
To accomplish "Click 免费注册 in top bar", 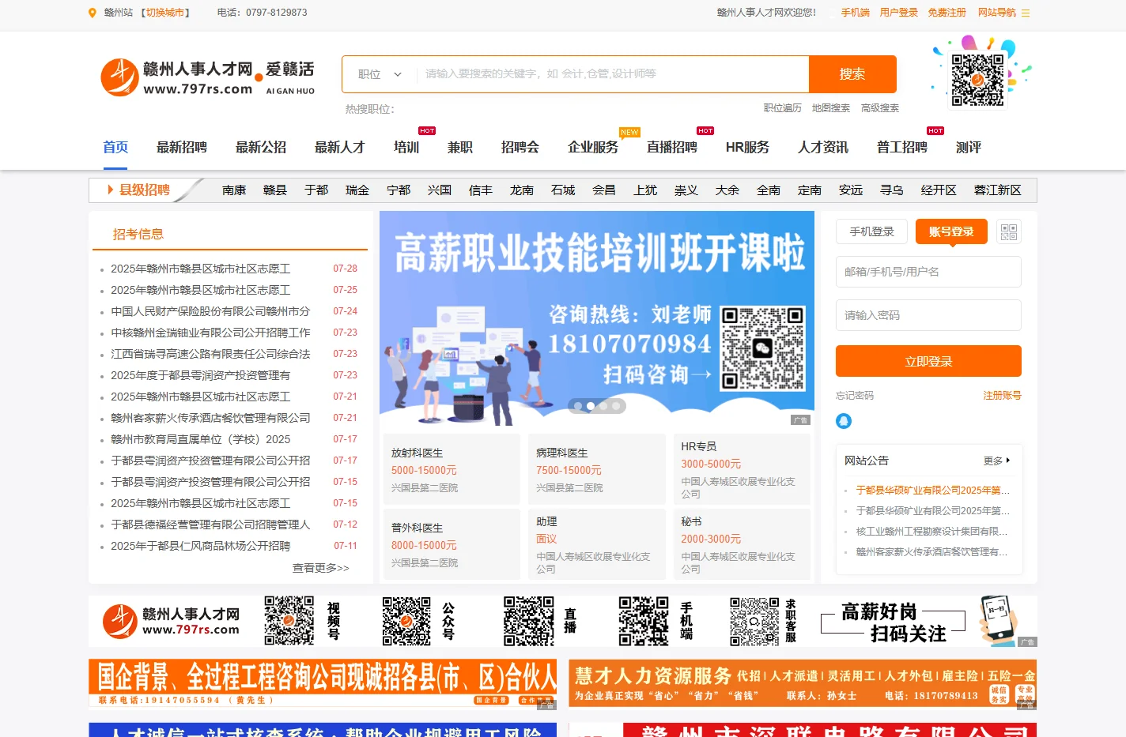I will click(947, 13).
